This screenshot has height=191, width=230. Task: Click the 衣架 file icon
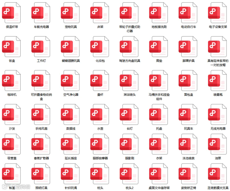pyautogui.click(x=158, y=144)
